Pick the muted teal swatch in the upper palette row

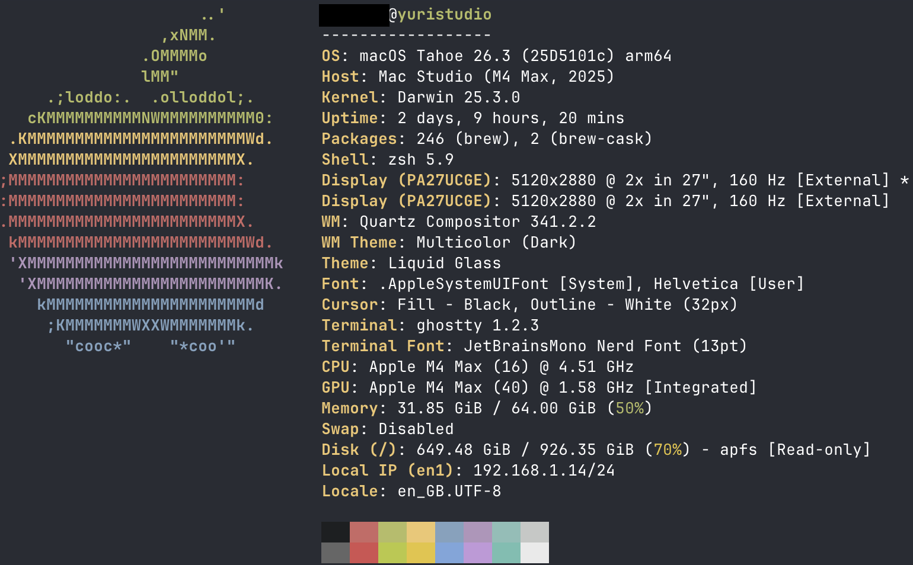506,532
